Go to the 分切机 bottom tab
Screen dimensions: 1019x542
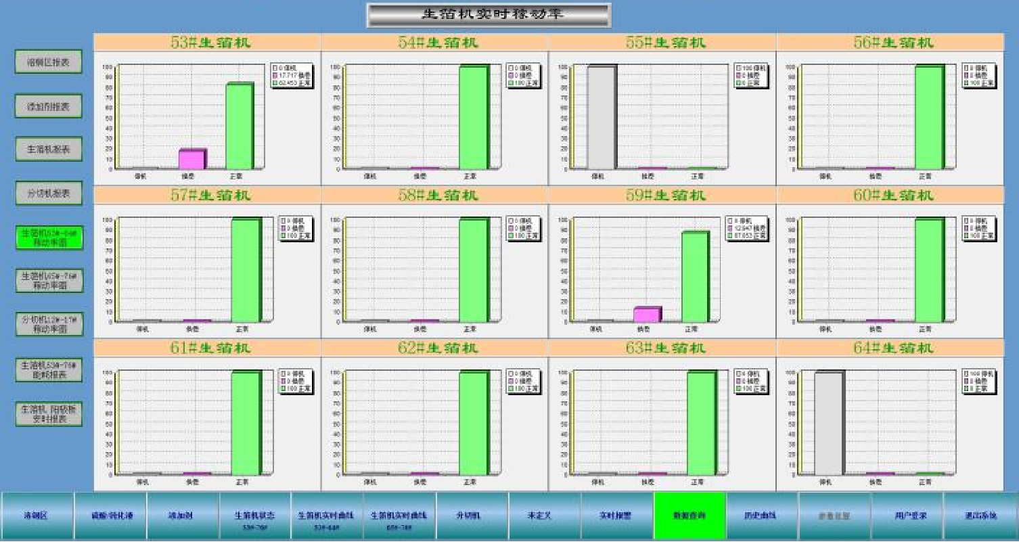pos(472,516)
